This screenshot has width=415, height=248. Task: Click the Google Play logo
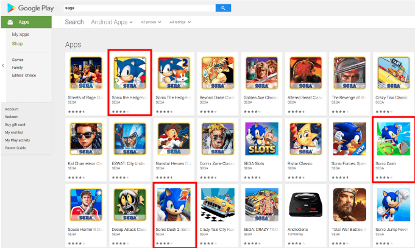click(30, 8)
